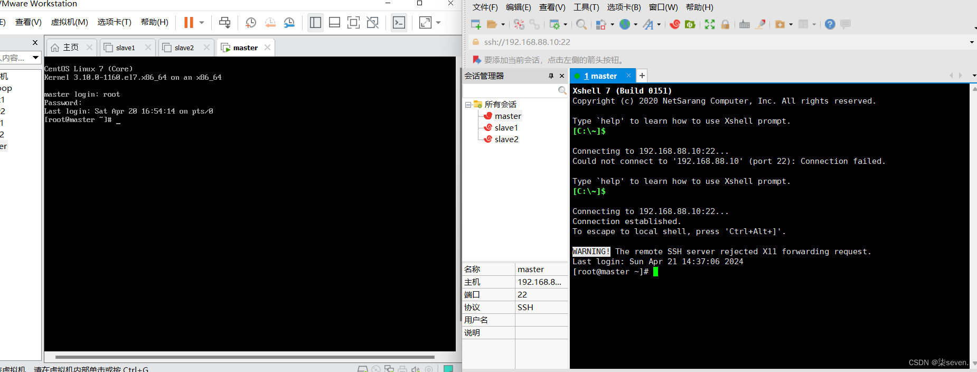Launch Xftp green icon in Xshell toolbar
The image size is (977, 372).
pos(690,24)
